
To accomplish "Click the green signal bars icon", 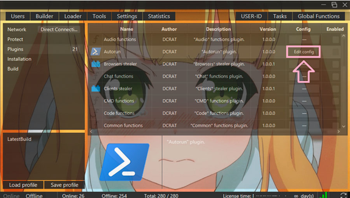I will click(x=324, y=195).
